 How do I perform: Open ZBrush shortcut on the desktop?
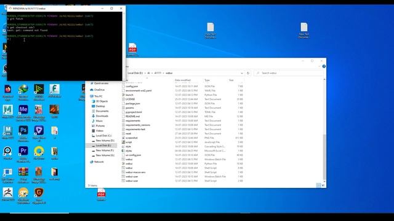[x=8, y=192]
